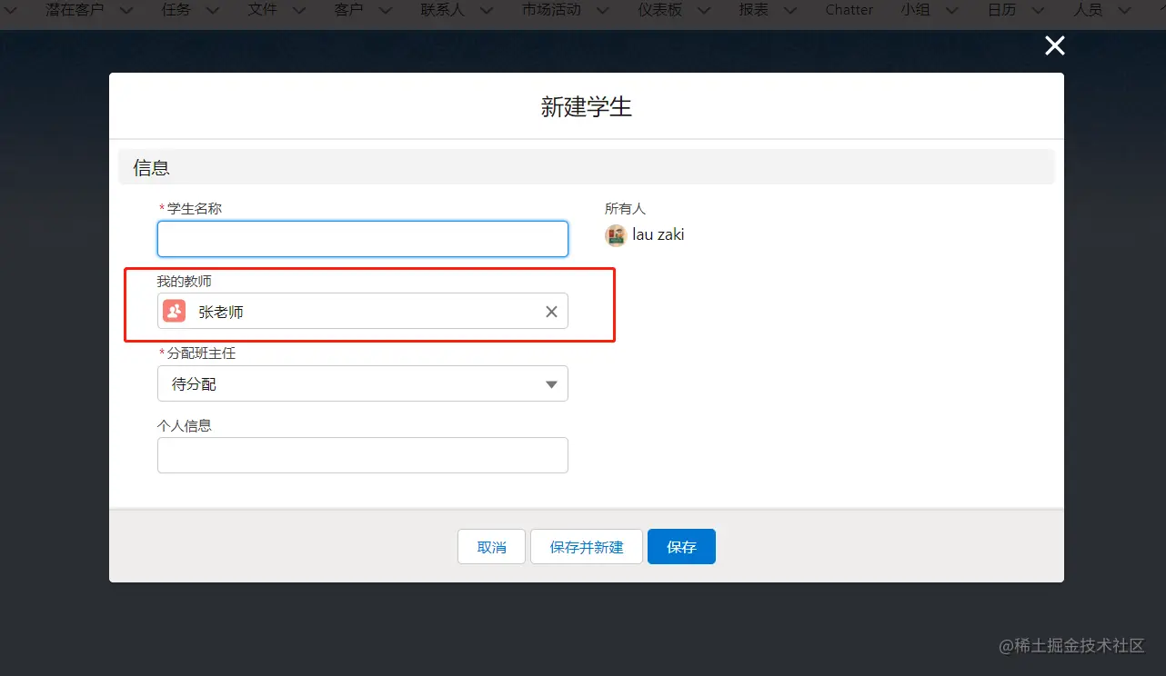The height and width of the screenshot is (676, 1166).
Task: Expand the chevron next to 客户
Action: pyautogui.click(x=385, y=11)
